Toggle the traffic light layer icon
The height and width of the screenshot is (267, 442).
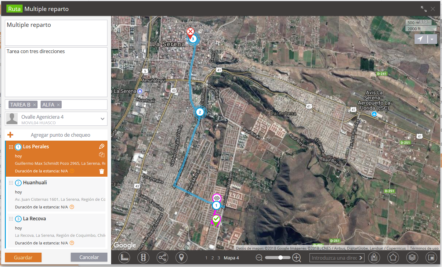tap(143, 258)
